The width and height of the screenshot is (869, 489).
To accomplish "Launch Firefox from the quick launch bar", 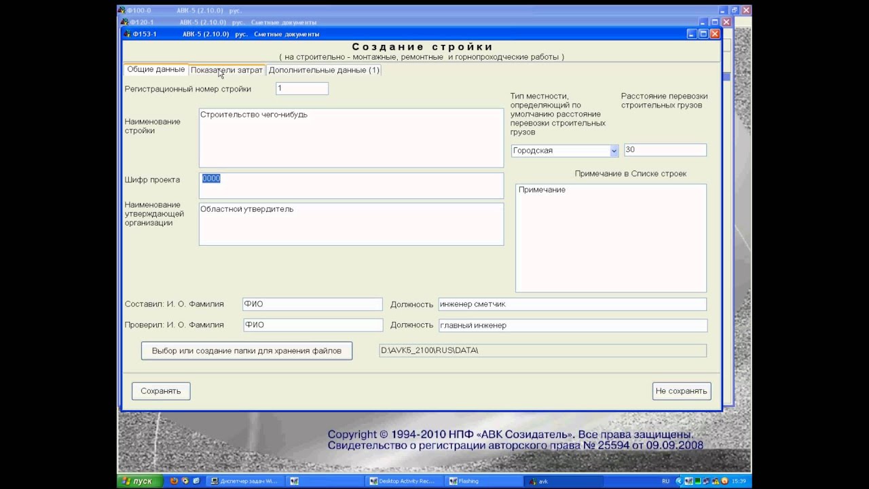I will [174, 481].
